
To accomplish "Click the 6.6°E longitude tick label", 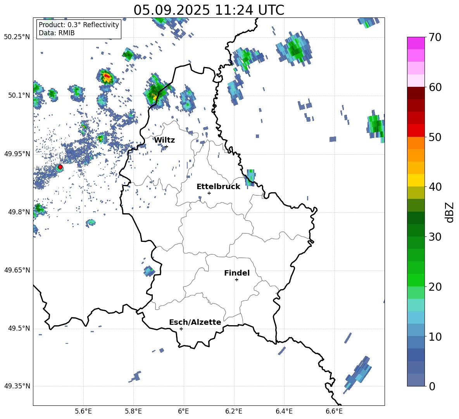I will coord(334,411).
